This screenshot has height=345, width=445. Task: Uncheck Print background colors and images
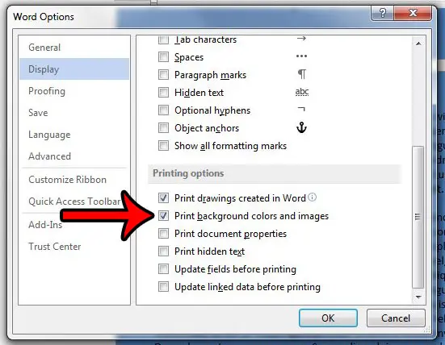(x=163, y=216)
